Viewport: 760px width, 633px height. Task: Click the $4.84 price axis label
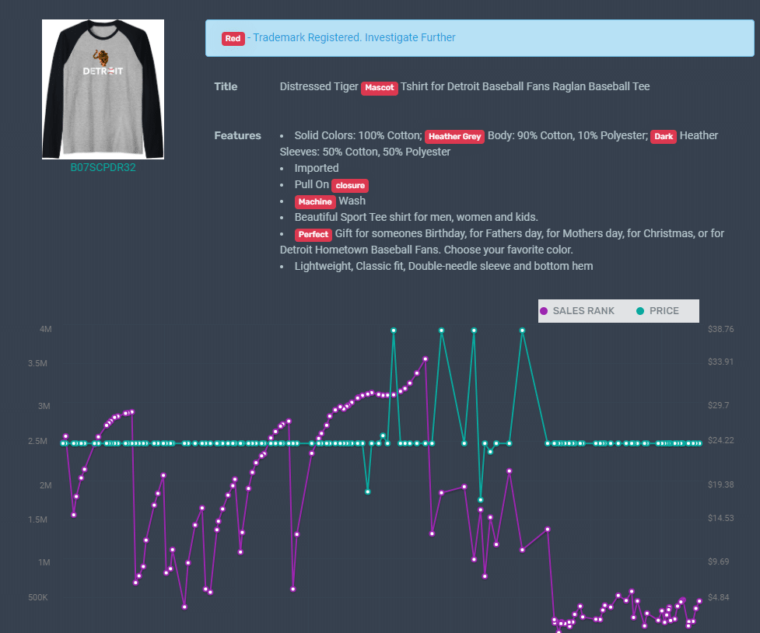tap(718, 598)
